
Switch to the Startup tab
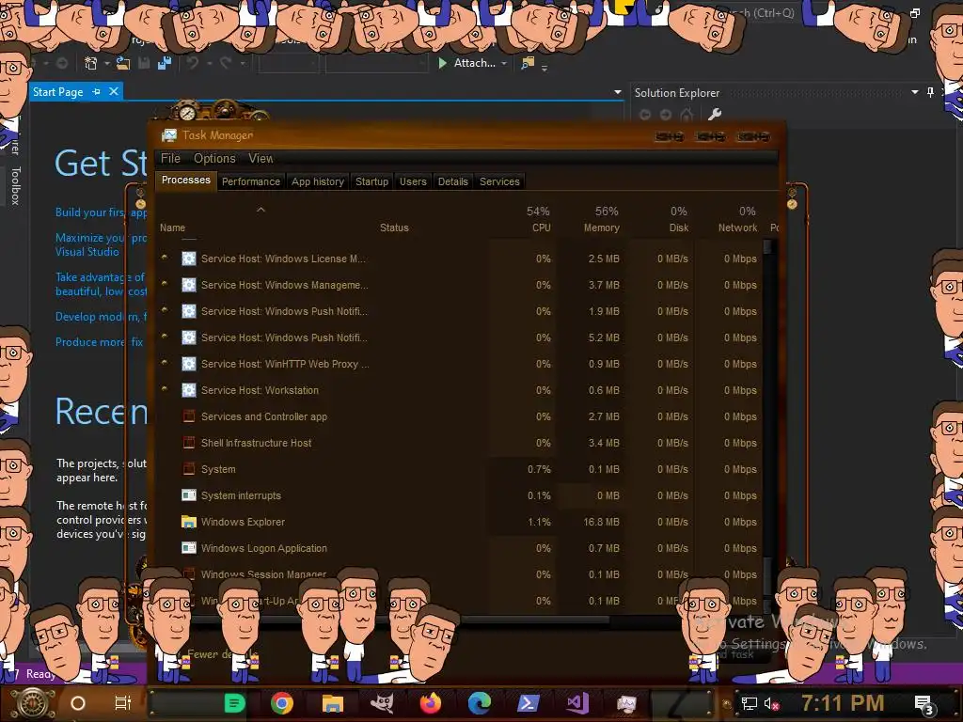(371, 181)
